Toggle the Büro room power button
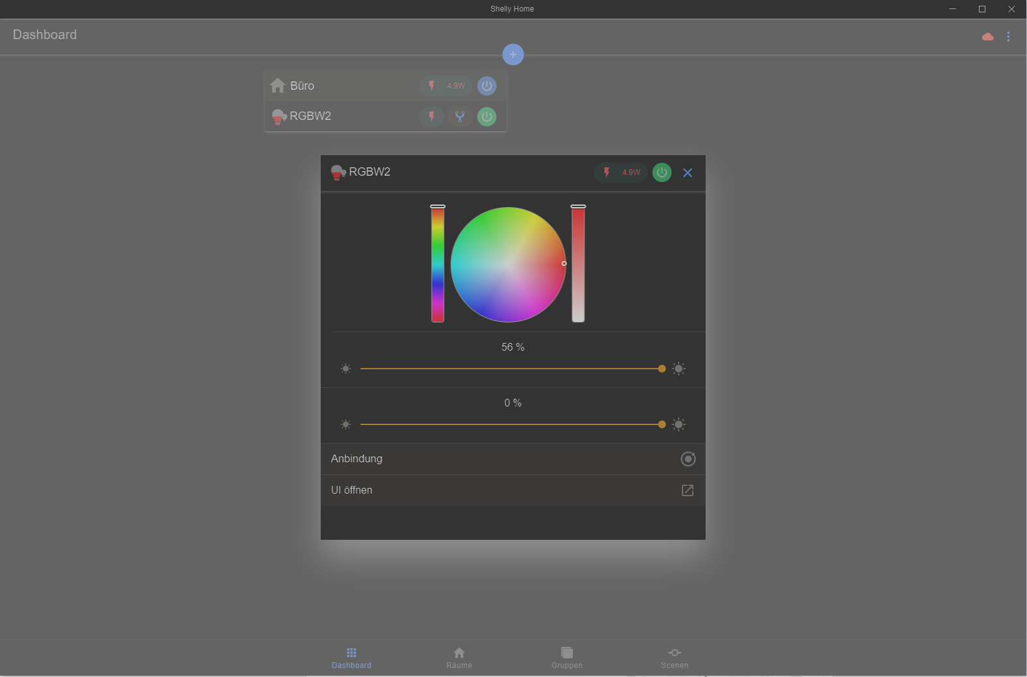 (487, 86)
